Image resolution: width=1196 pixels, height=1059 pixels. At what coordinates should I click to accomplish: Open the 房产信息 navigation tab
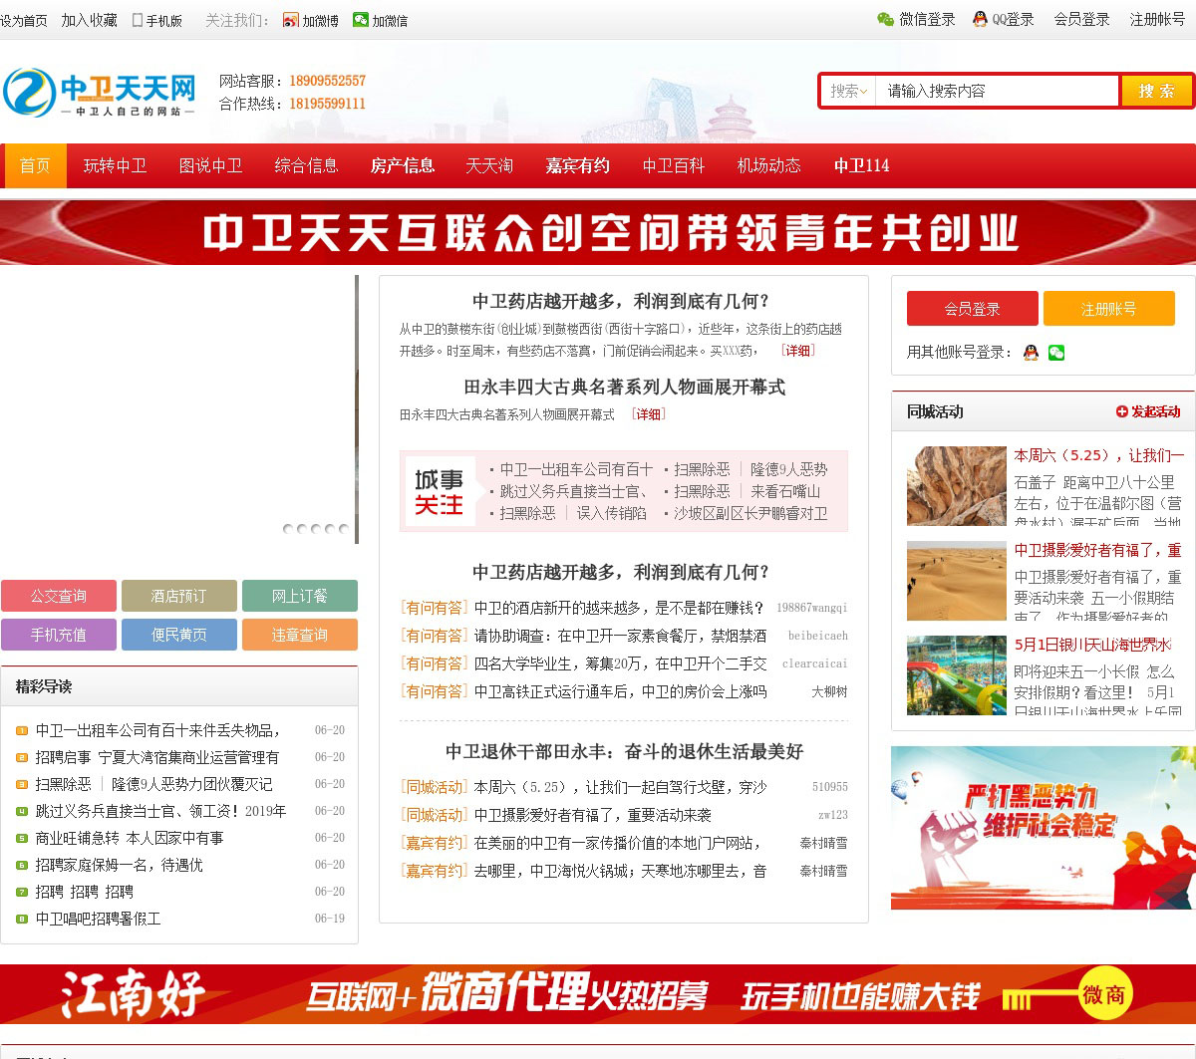click(x=402, y=165)
